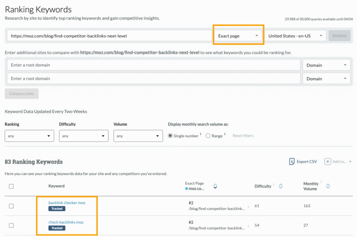
Task: Click the info icon beside Single number
Action: 200,134
